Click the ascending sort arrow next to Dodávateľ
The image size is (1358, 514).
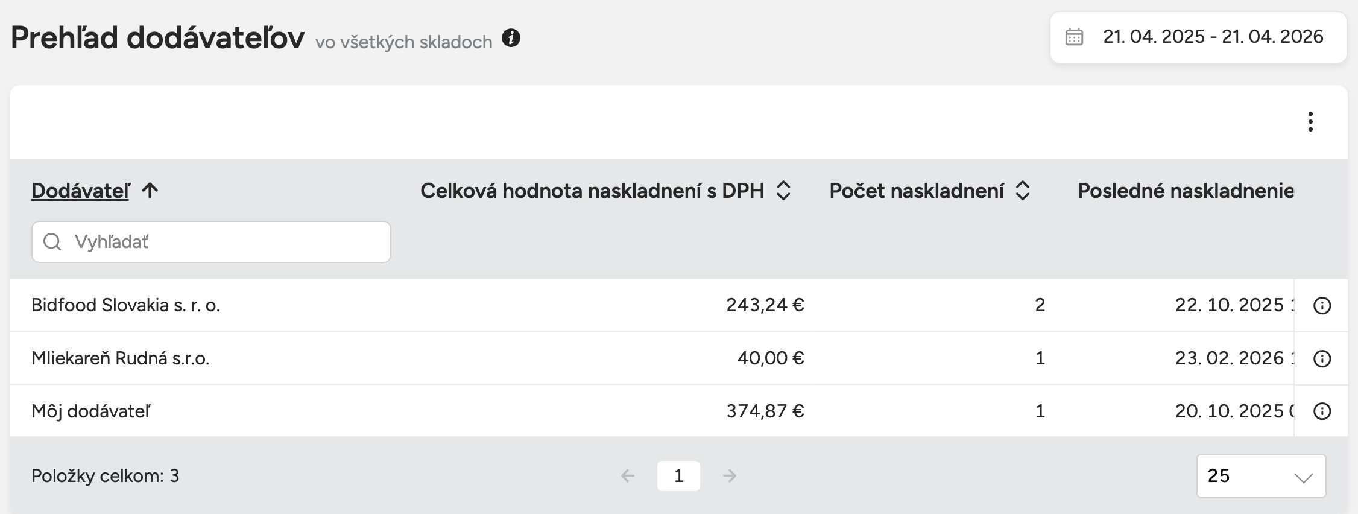(150, 191)
